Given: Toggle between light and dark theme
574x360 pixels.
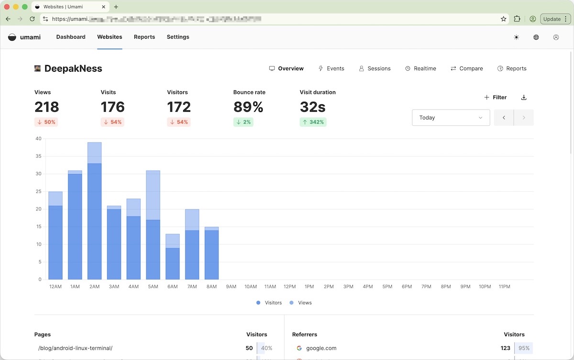Looking at the screenshot, I should [516, 37].
